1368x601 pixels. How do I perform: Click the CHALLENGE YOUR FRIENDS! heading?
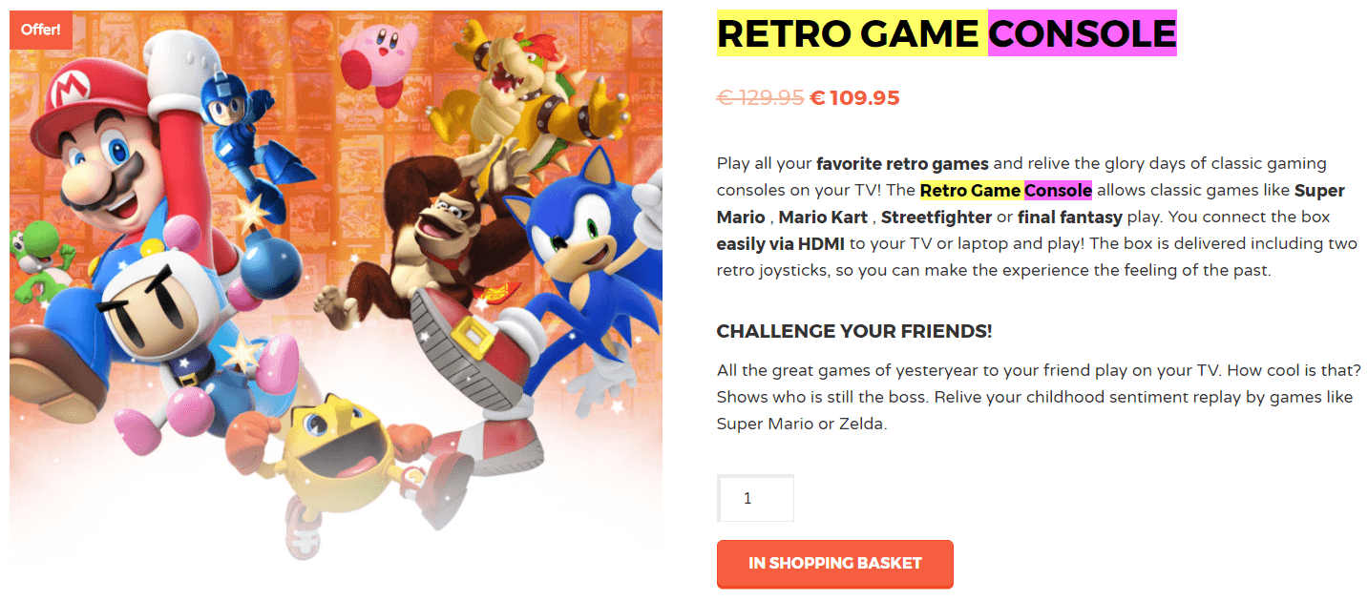(x=854, y=331)
